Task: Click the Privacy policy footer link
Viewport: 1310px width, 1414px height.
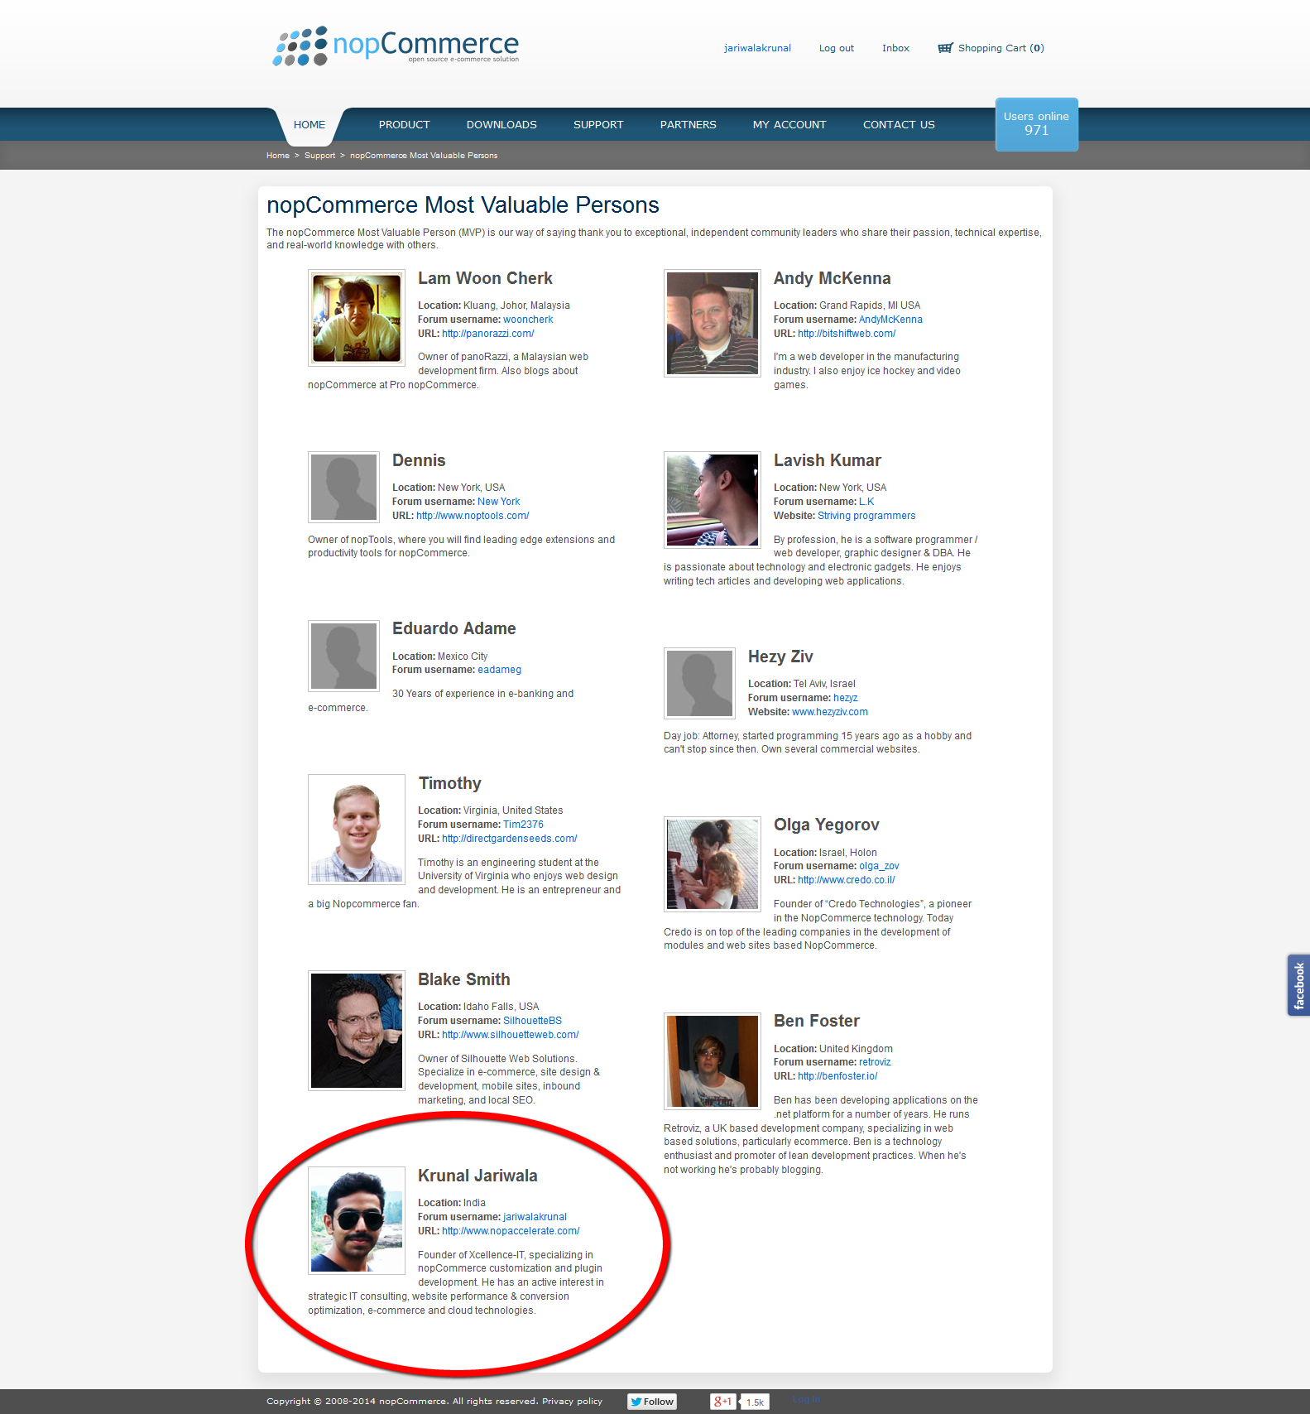Action: 572,1402
